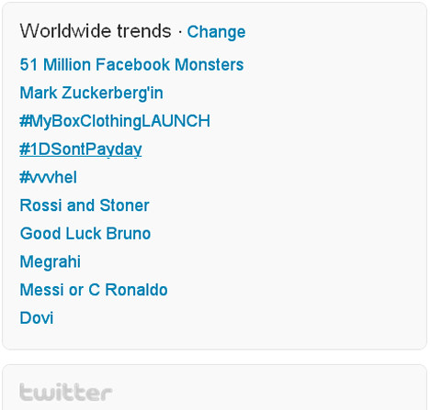Open the Mark Zuckerberg'in trend
Viewport: 430px width, 410px height.
pos(91,93)
